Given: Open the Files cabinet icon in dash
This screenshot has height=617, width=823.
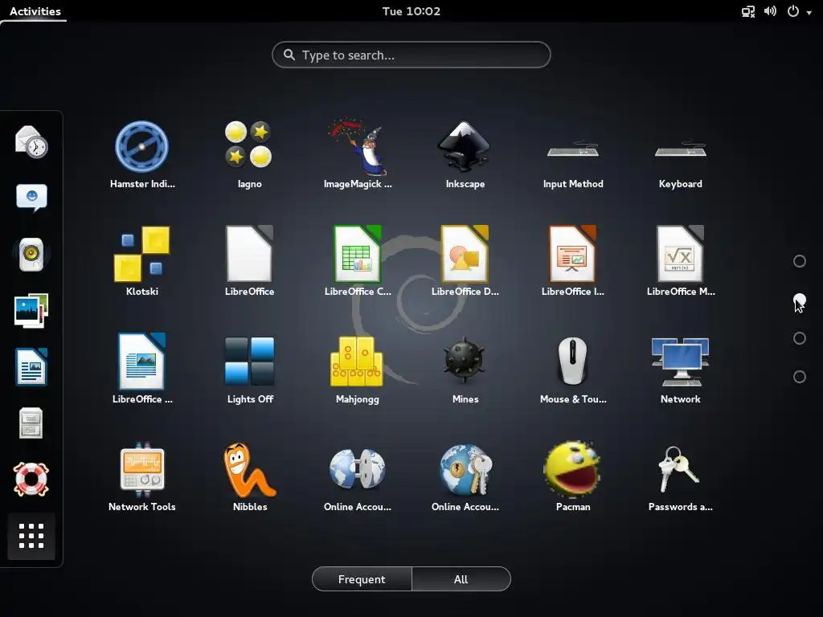Looking at the screenshot, I should click(x=31, y=423).
